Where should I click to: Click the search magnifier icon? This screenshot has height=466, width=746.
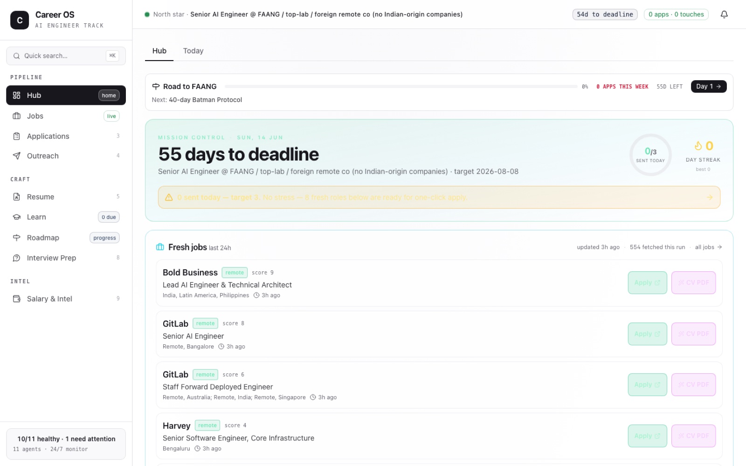16,56
